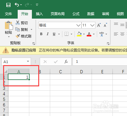
Task: Click cell A1 containing 1
Action: pyautogui.click(x=19, y=77)
